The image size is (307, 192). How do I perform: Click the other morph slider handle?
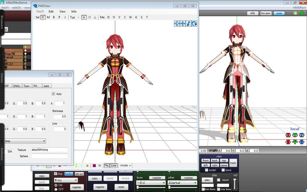169,187
